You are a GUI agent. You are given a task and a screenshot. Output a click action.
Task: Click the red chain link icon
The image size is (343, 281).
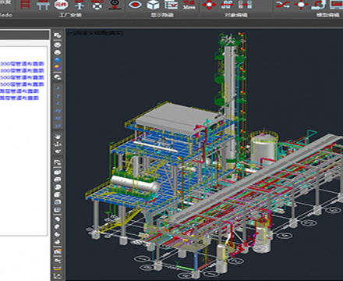pos(227,5)
